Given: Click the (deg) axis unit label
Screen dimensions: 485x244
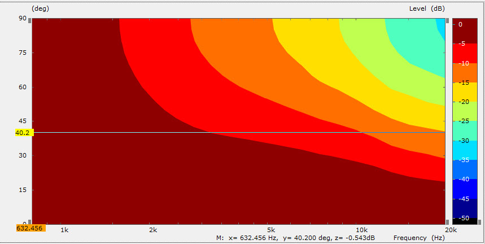Looking at the screenshot, I should point(40,8).
